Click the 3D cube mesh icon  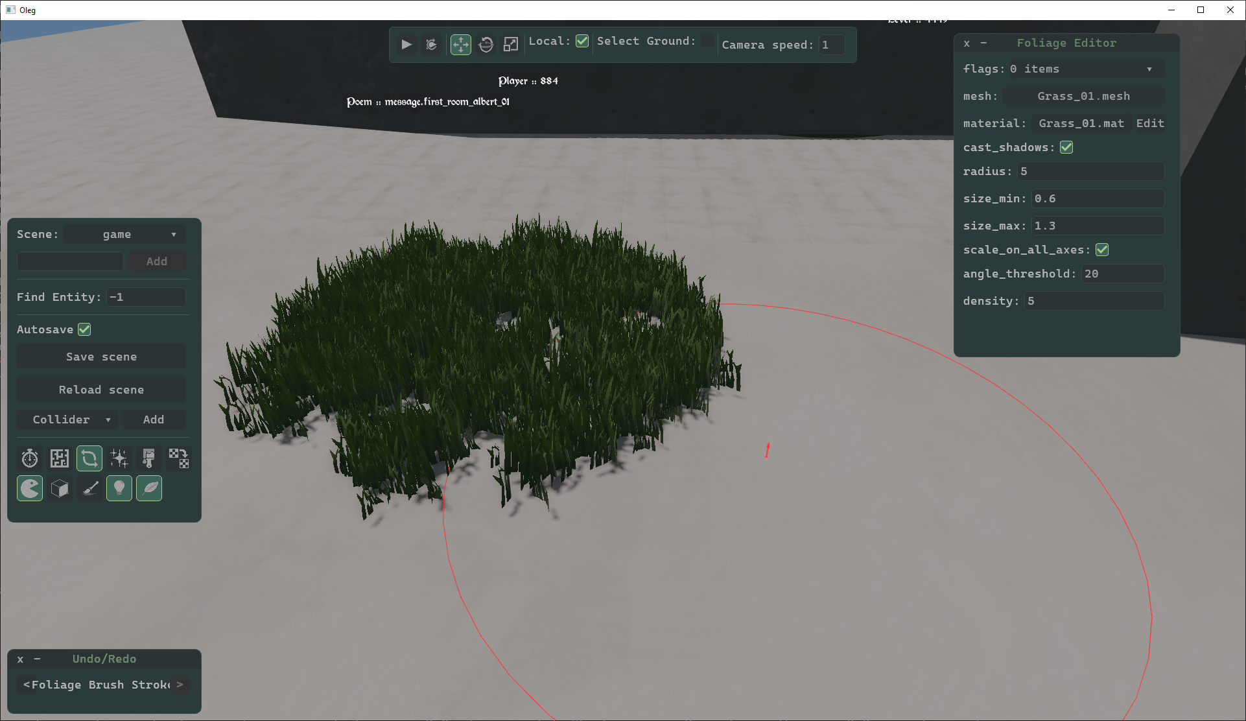tap(60, 488)
